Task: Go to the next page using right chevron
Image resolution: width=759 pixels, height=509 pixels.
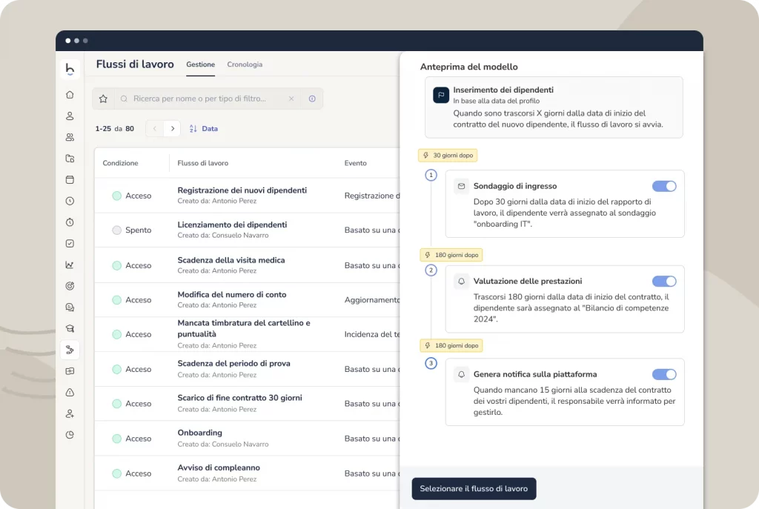Action: click(x=172, y=129)
